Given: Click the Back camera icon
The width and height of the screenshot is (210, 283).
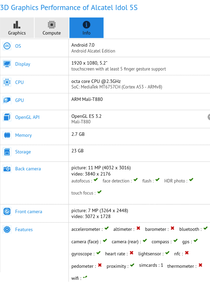Looking at the screenshot, I should click(x=7, y=169).
